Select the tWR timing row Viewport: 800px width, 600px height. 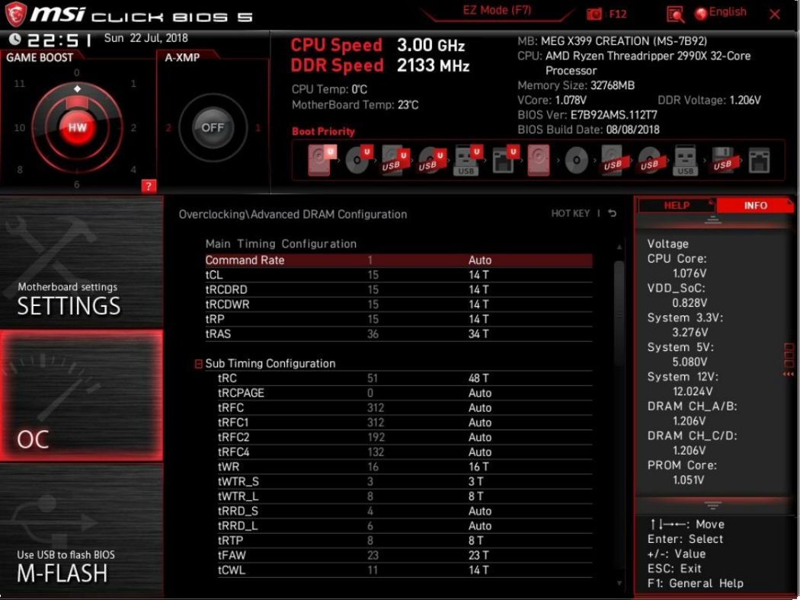pos(405,467)
